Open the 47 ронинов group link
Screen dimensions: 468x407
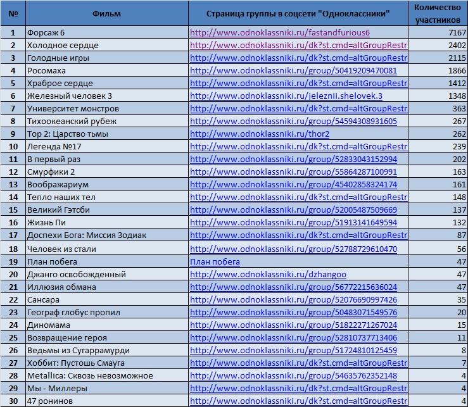tap(298, 401)
